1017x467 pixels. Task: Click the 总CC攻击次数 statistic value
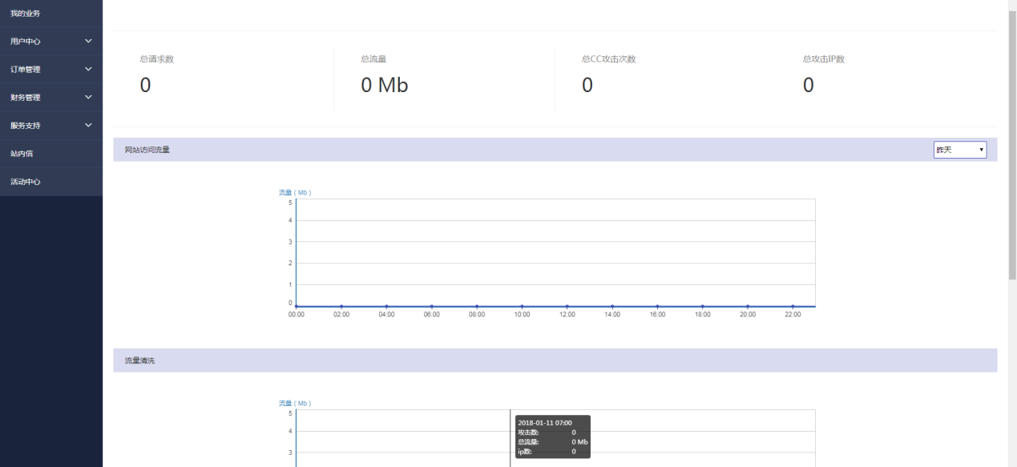pyautogui.click(x=587, y=86)
